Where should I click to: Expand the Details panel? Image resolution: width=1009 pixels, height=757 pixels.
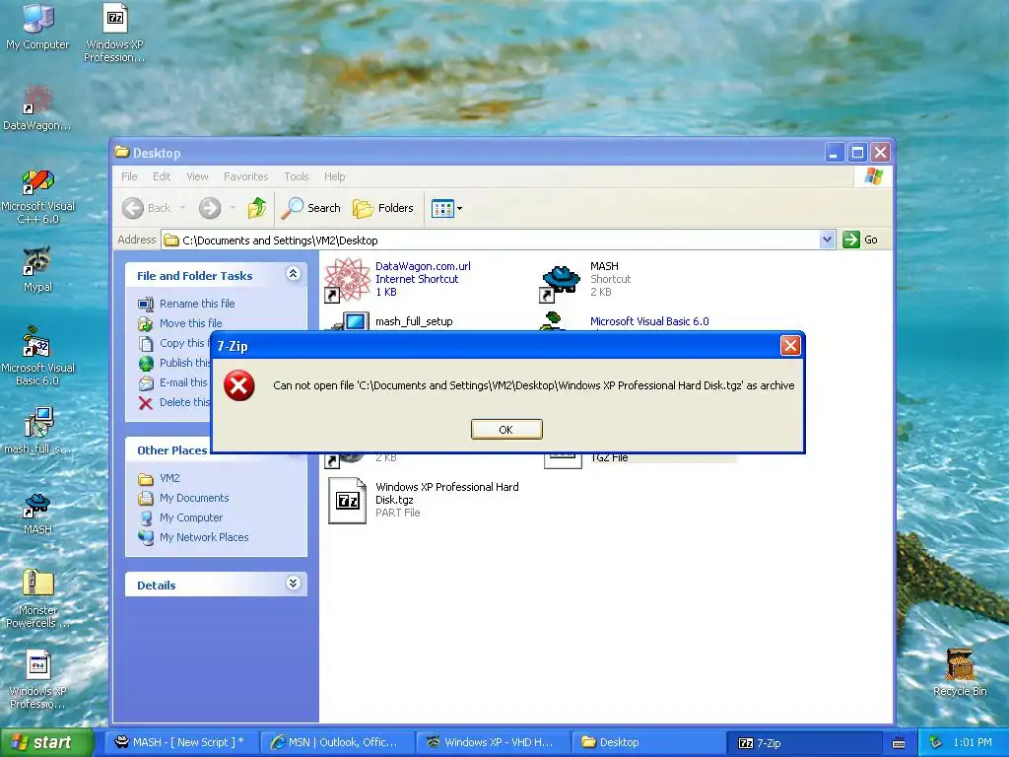tap(293, 584)
